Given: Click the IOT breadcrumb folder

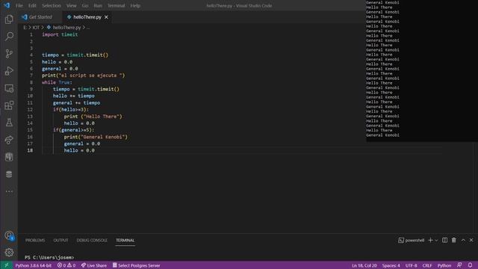Looking at the screenshot, I should (x=36, y=28).
